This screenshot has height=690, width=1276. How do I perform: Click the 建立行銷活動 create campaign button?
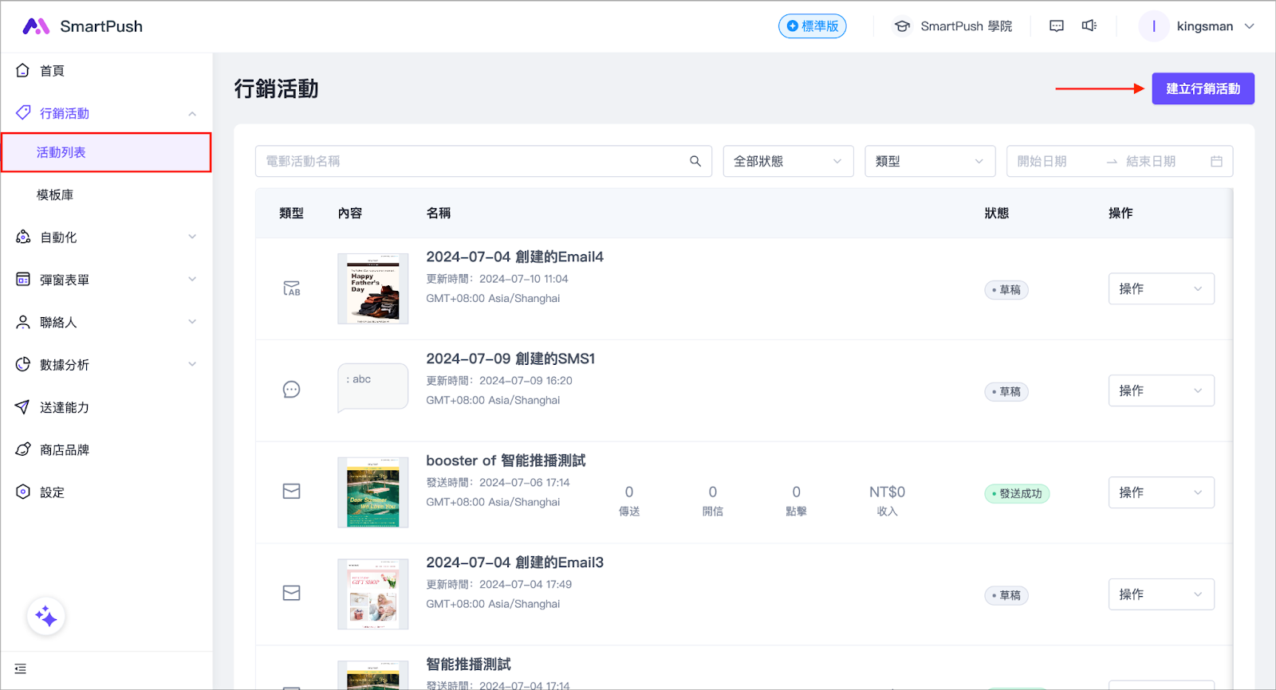(1203, 89)
